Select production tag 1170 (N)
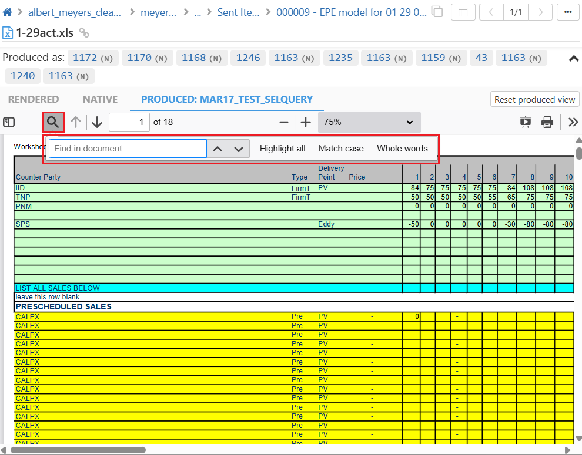This screenshot has height=455, width=582. pos(148,58)
